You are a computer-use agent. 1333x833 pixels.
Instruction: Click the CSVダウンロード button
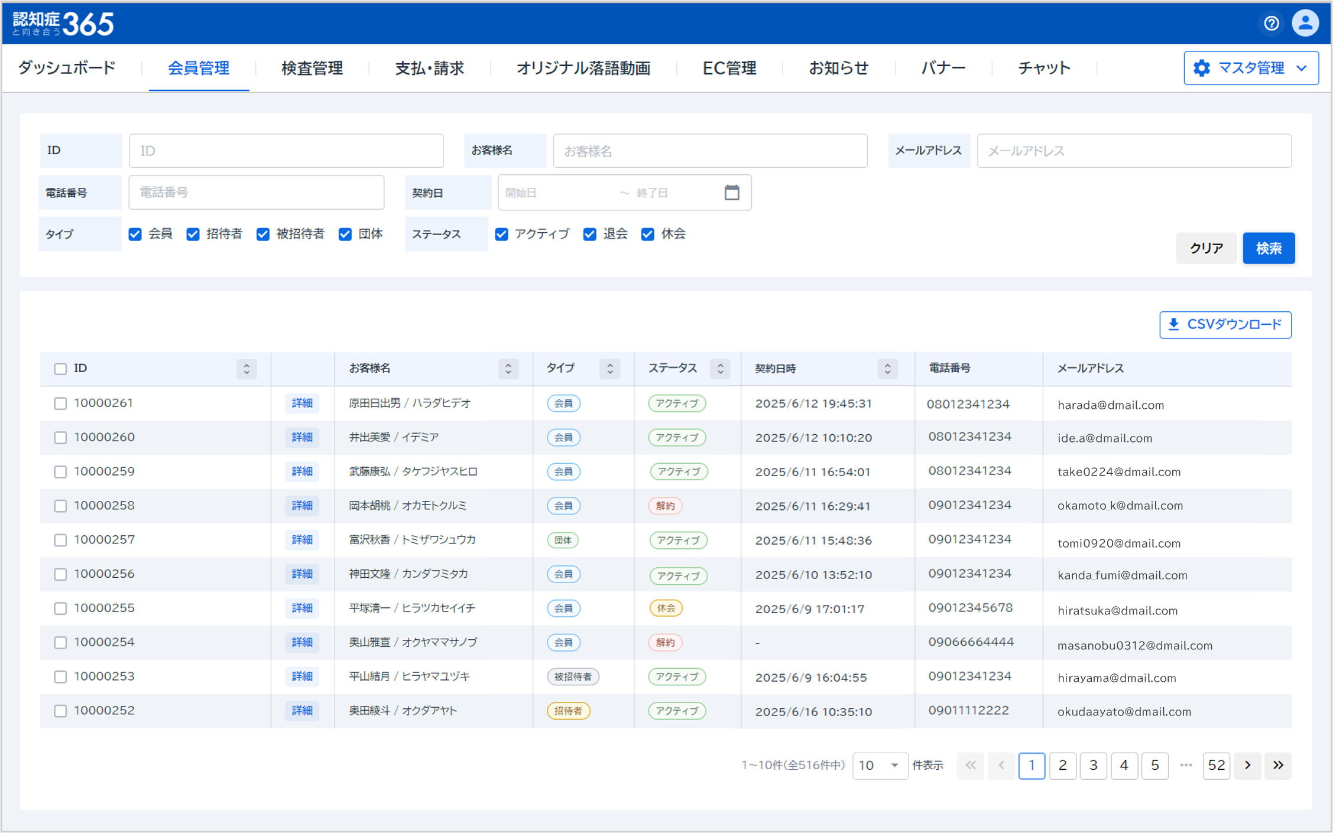coord(1225,324)
